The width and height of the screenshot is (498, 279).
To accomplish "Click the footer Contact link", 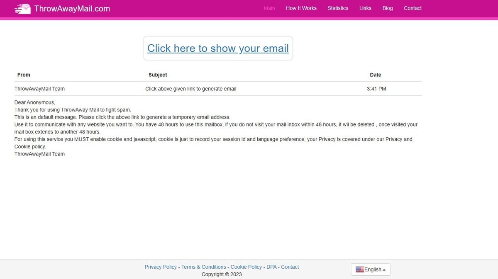I will coord(290,267).
